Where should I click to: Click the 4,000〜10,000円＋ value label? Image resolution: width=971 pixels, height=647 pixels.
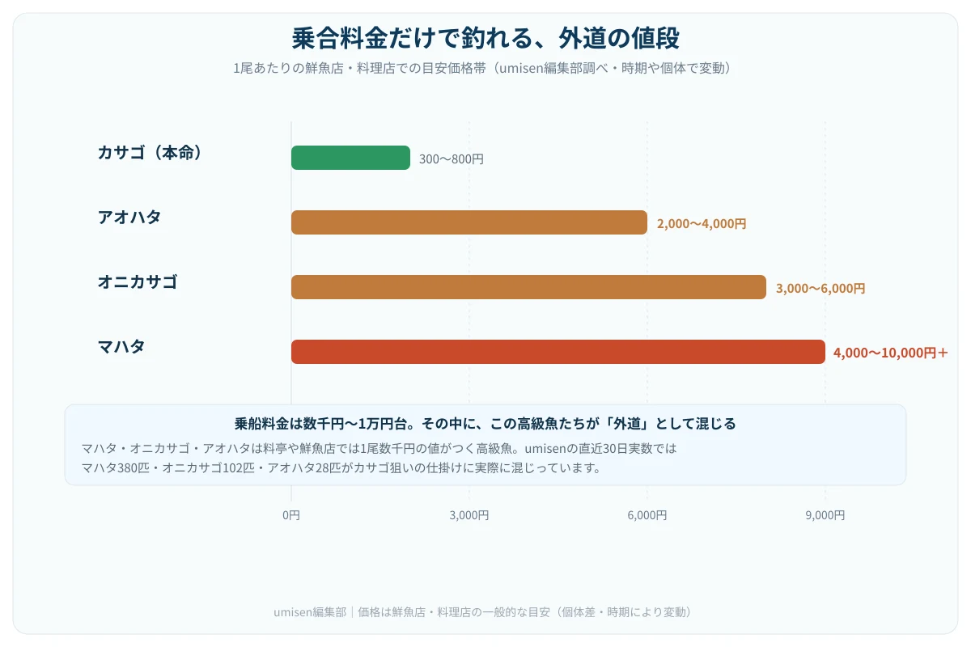pos(890,353)
